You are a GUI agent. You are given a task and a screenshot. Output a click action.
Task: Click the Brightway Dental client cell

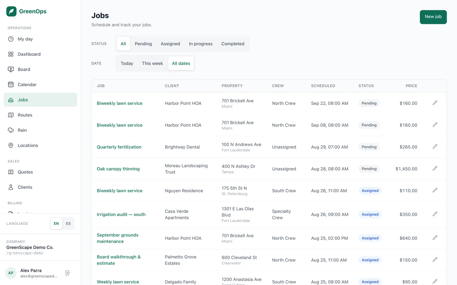pyautogui.click(x=182, y=147)
